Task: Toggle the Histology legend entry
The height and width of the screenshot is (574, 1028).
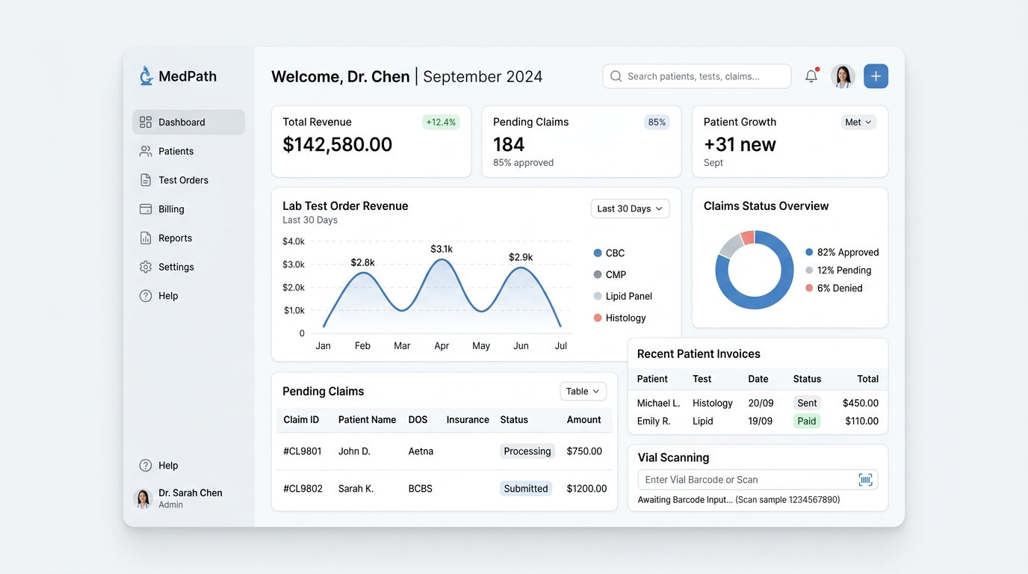Action: pos(620,318)
